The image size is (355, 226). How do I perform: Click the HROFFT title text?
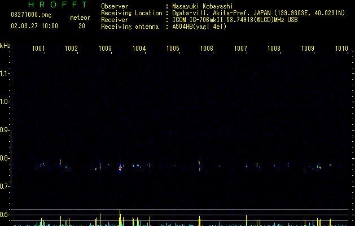(x=58, y=5)
